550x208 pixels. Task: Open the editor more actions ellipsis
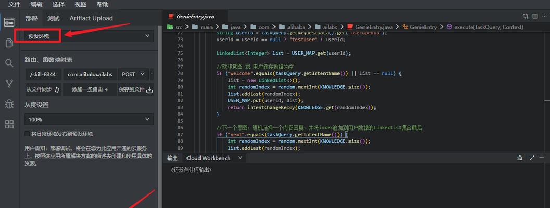tap(545, 16)
